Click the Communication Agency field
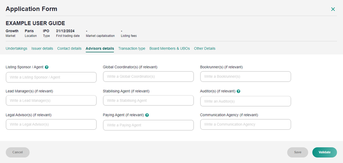This screenshot has height=163, width=343. (x=245, y=125)
